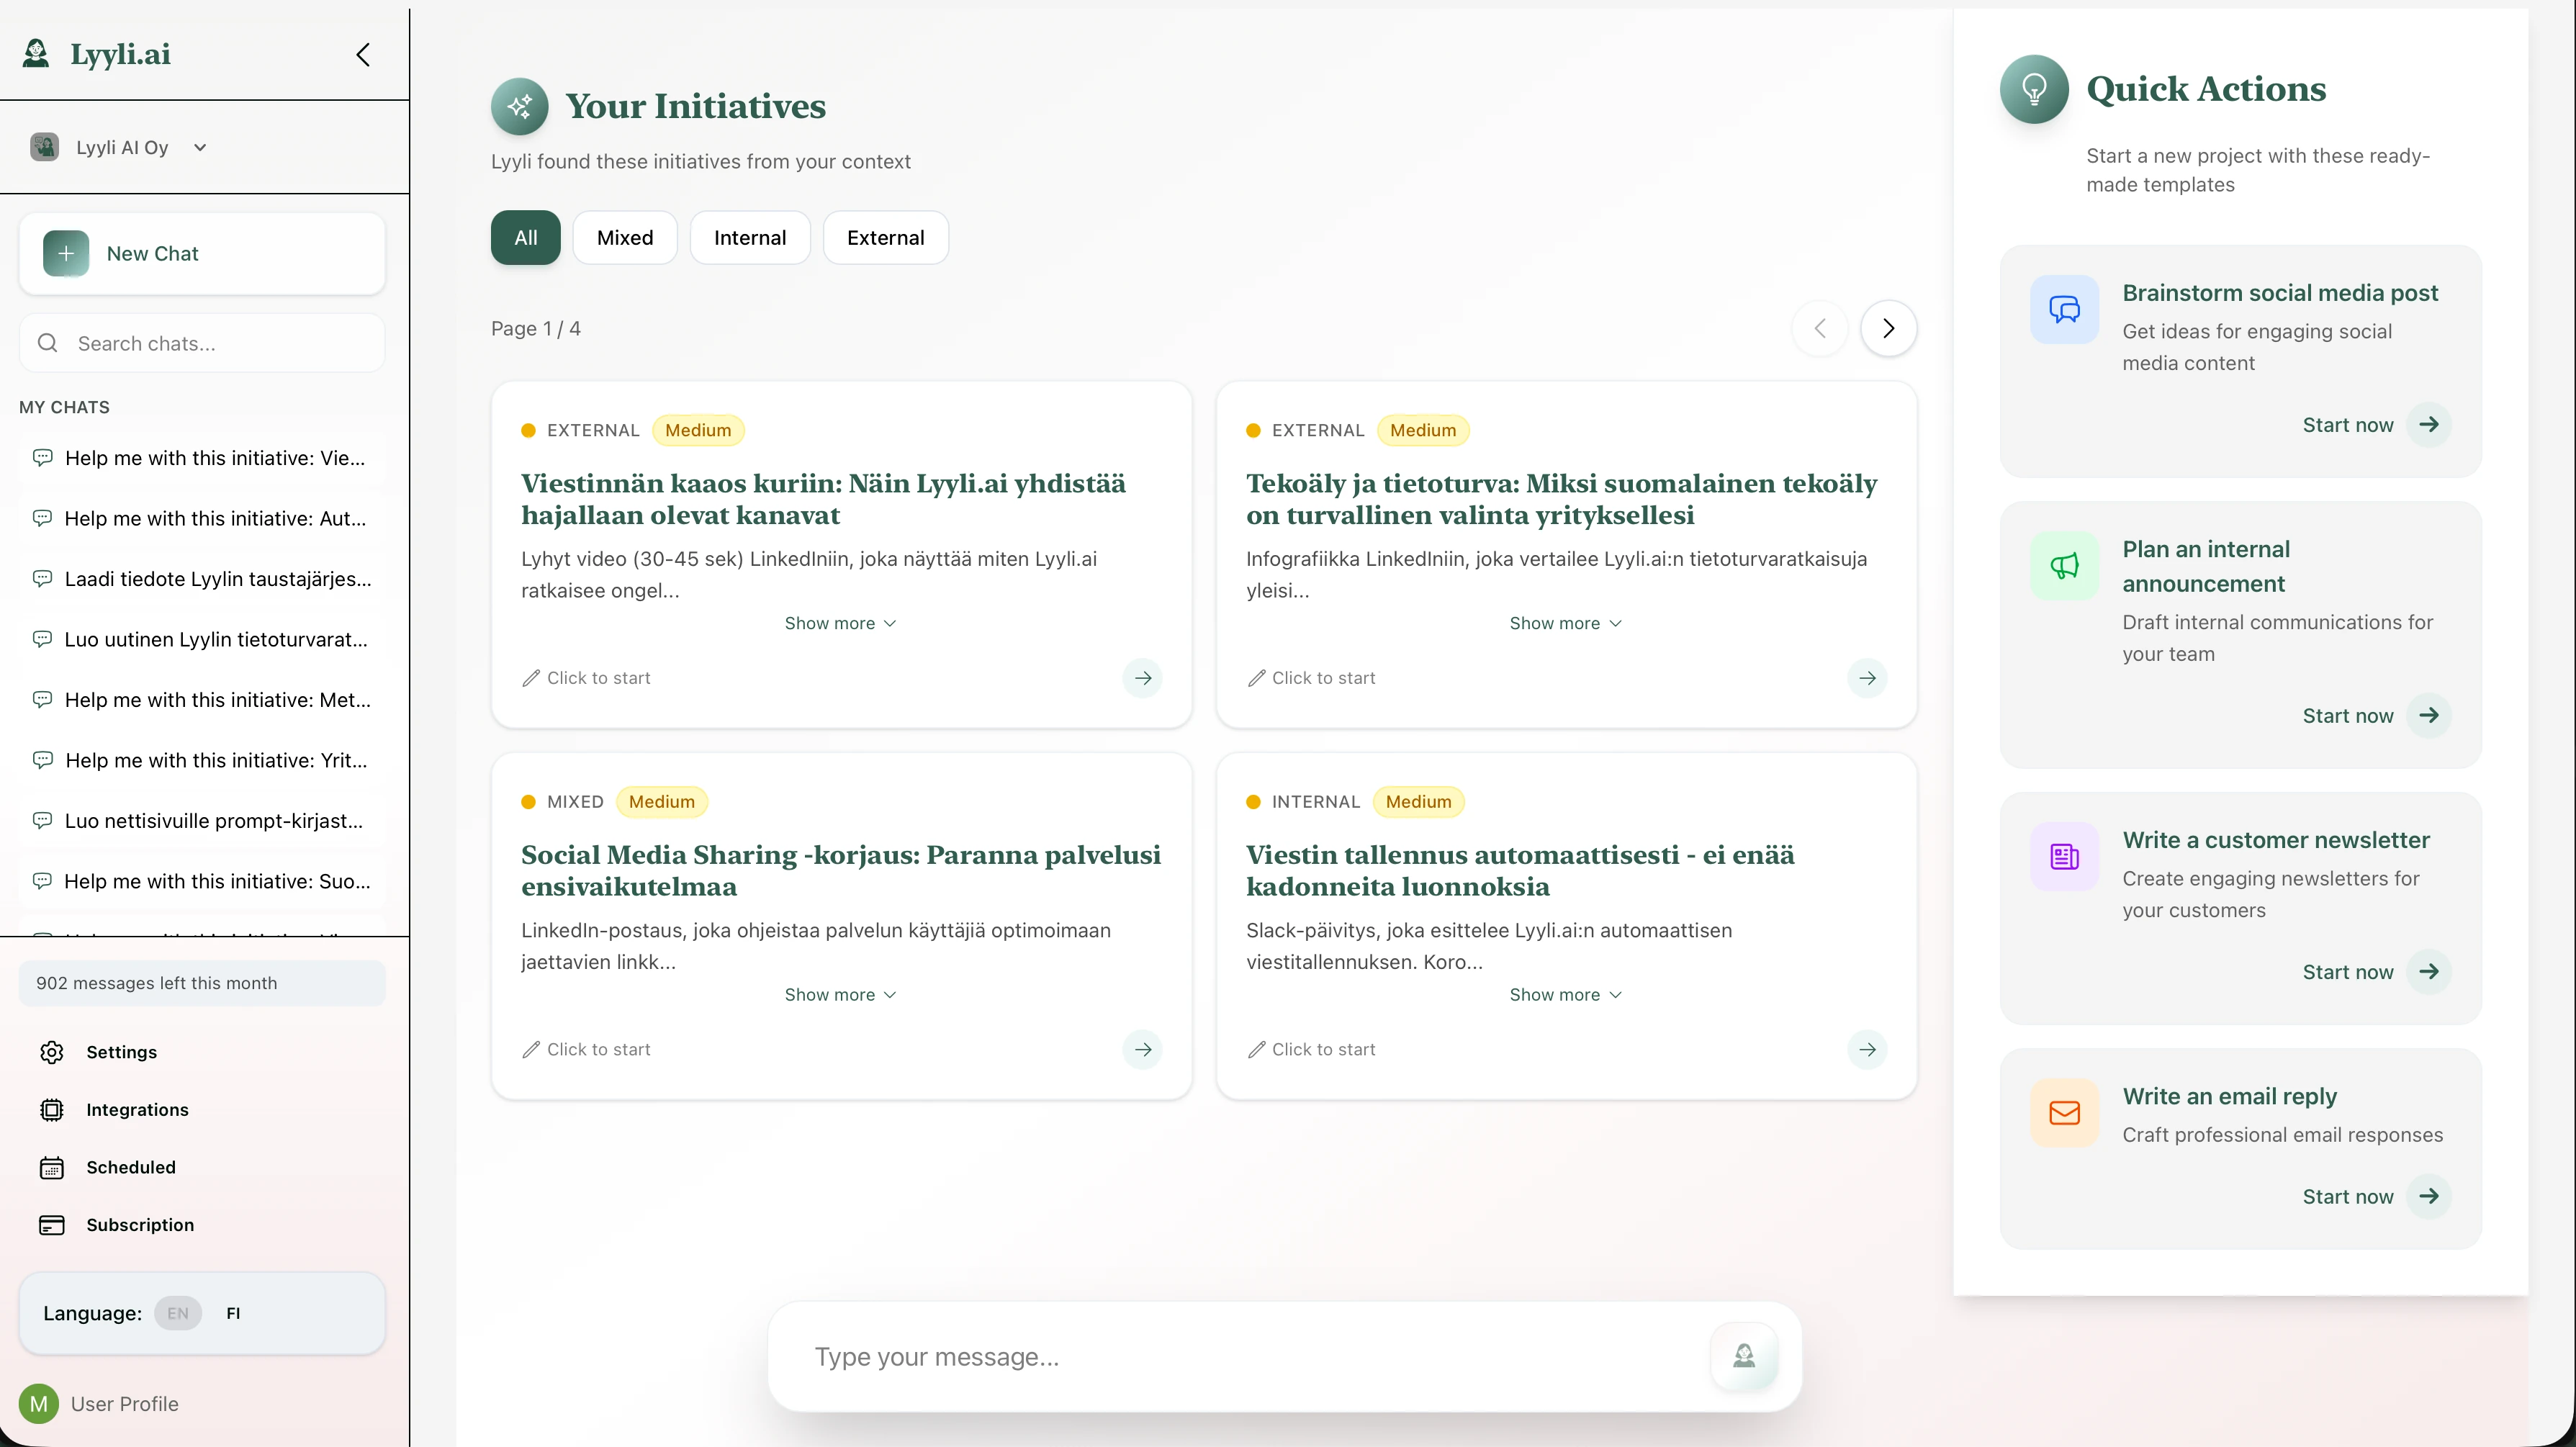This screenshot has height=1447, width=2576.
Task: Click the pencil icon on Viestinnän kaaos card
Action: tap(533, 678)
